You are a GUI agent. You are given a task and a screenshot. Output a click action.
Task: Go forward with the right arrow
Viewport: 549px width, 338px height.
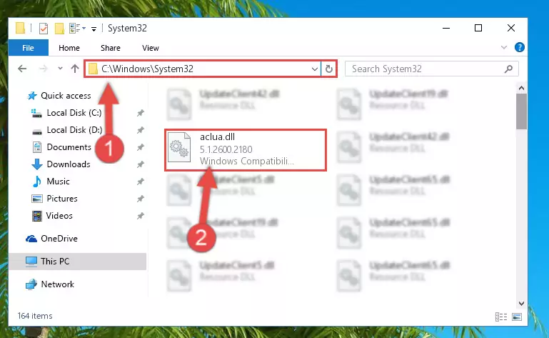pyautogui.click(x=43, y=69)
